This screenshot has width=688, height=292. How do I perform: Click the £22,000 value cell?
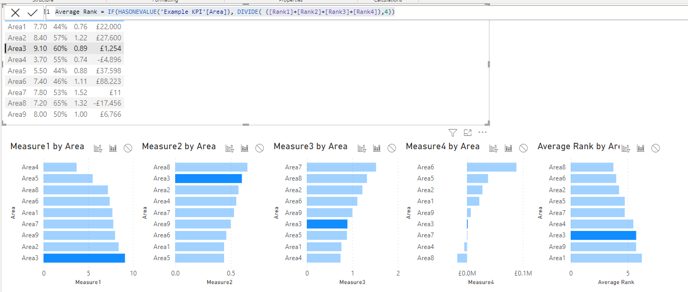[x=108, y=27]
